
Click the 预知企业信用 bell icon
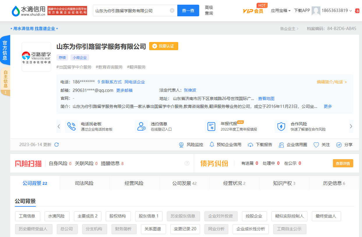212,145
